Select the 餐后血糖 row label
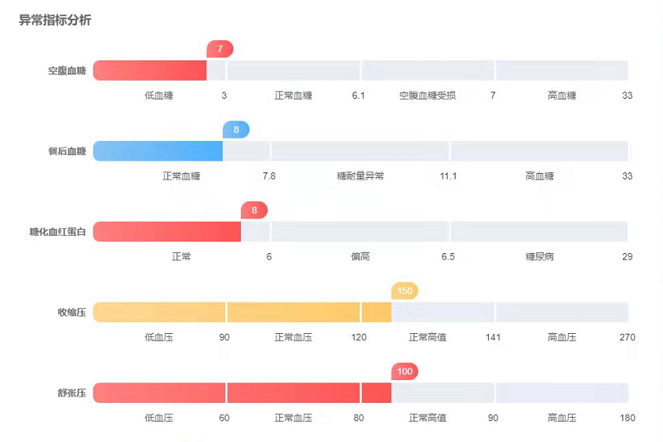 click(x=67, y=151)
